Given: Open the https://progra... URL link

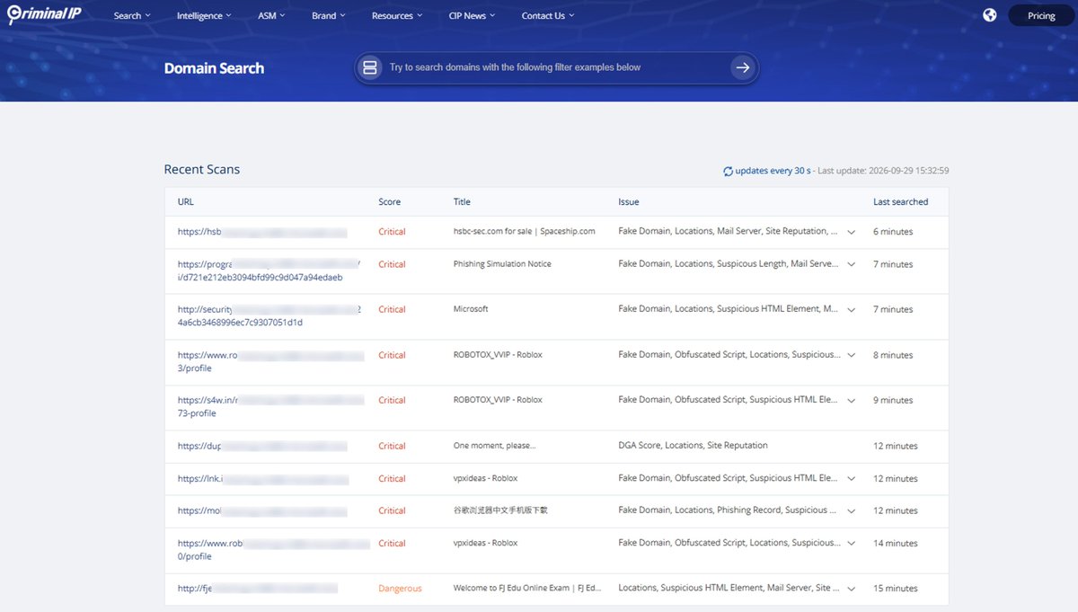Looking at the screenshot, I should [x=269, y=271].
